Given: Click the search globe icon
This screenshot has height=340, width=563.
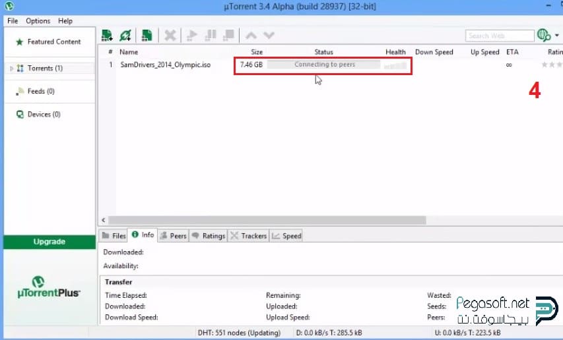Looking at the screenshot, I should pyautogui.click(x=544, y=35).
